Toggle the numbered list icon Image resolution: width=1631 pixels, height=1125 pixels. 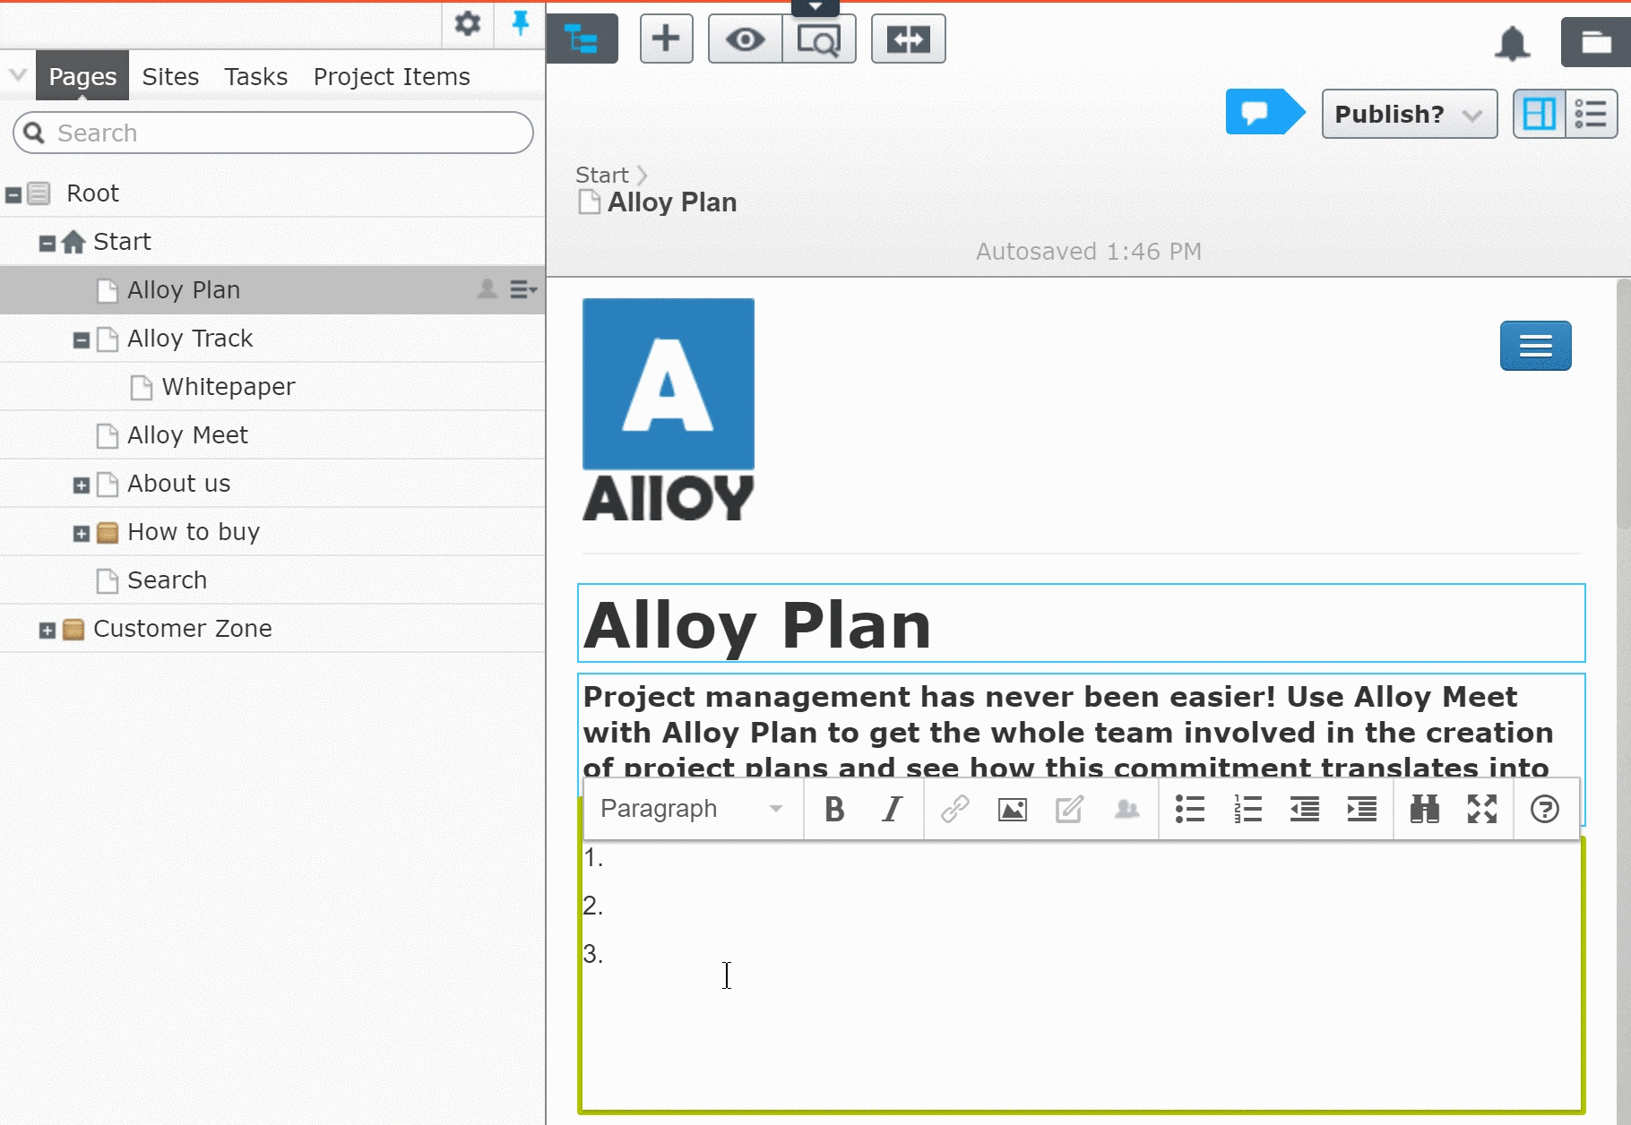1247,810
